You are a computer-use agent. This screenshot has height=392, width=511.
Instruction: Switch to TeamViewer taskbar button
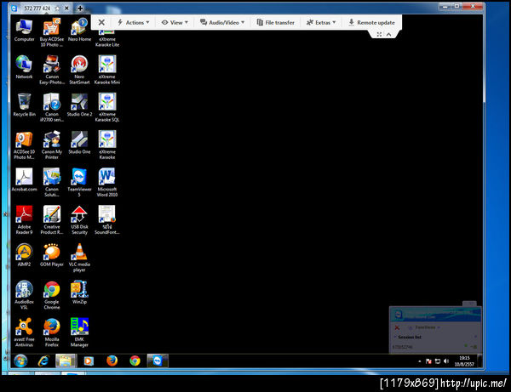158,361
